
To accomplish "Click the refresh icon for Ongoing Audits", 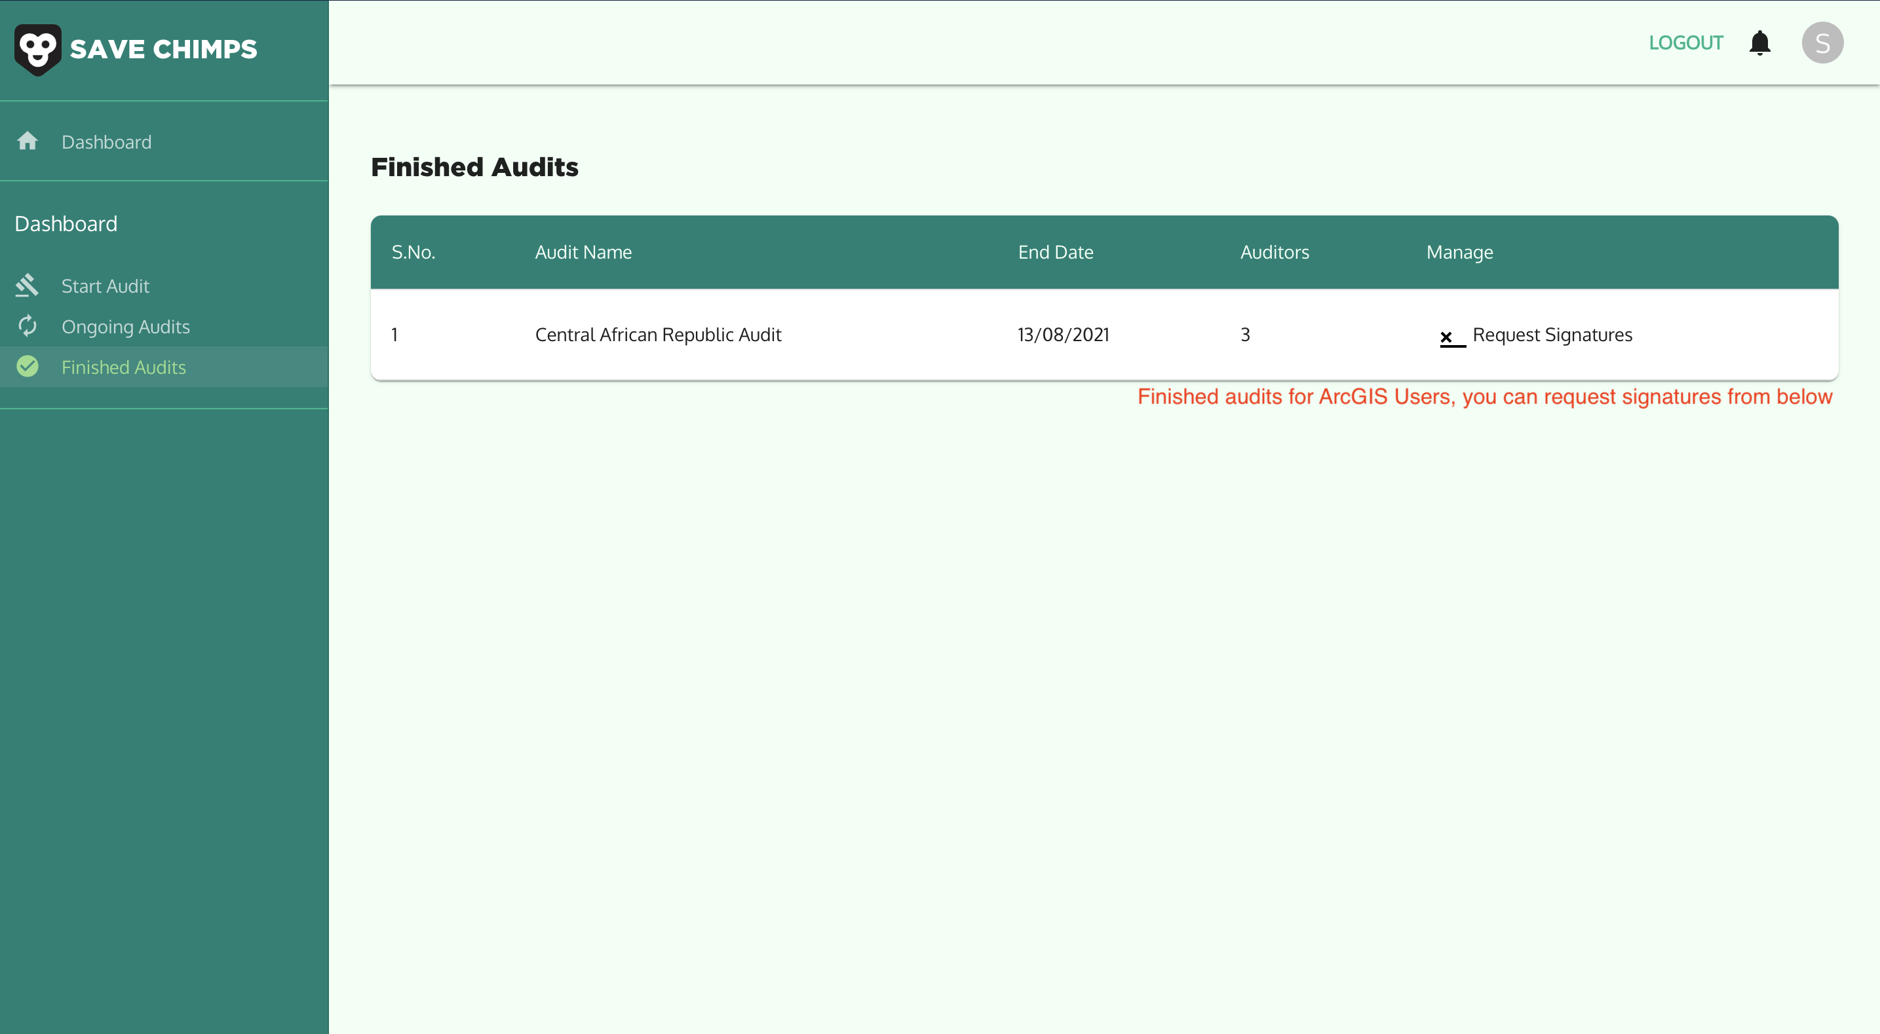I will [x=28, y=326].
